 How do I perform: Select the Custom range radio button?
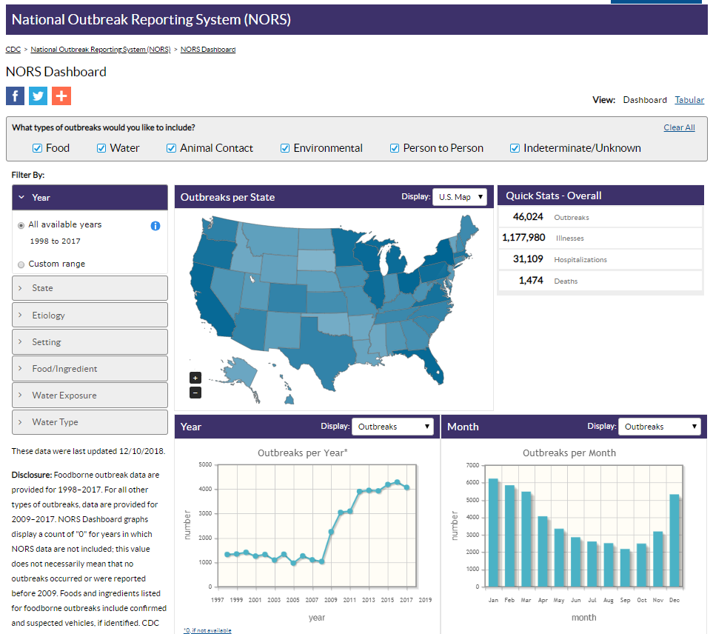coord(21,264)
